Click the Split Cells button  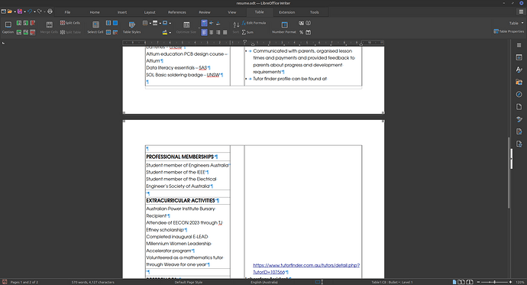(x=70, y=23)
